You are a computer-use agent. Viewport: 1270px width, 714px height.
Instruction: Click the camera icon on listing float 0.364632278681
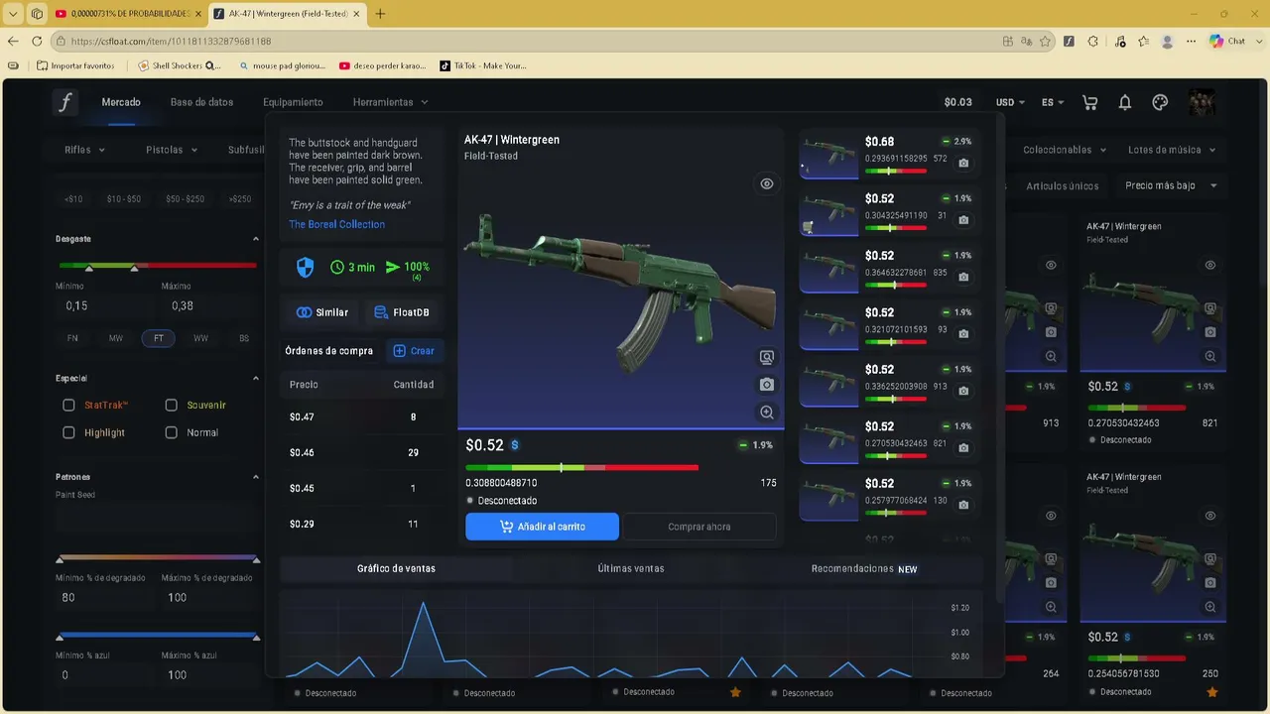tap(963, 278)
